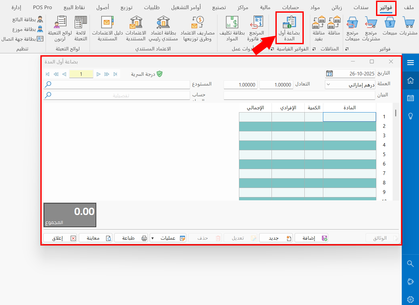Open the عمليات operations dropdown arrow
The height and width of the screenshot is (305, 419).
click(x=152, y=238)
